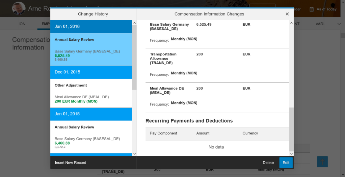Click the Amount column header
Image resolution: width=345 pixels, height=177 pixels.
(203, 133)
